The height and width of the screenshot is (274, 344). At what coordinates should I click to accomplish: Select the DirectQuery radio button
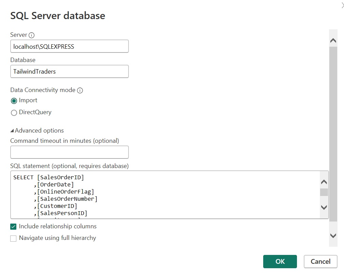coord(14,113)
